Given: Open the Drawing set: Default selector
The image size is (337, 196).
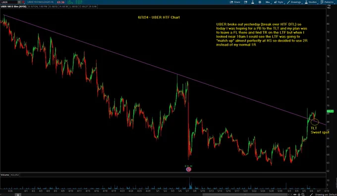Looking at the screenshot, I should point(326,195).
